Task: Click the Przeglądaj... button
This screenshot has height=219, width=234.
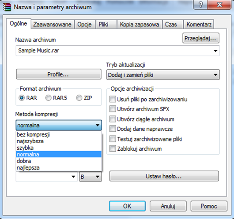Action: pyautogui.click(x=201, y=38)
